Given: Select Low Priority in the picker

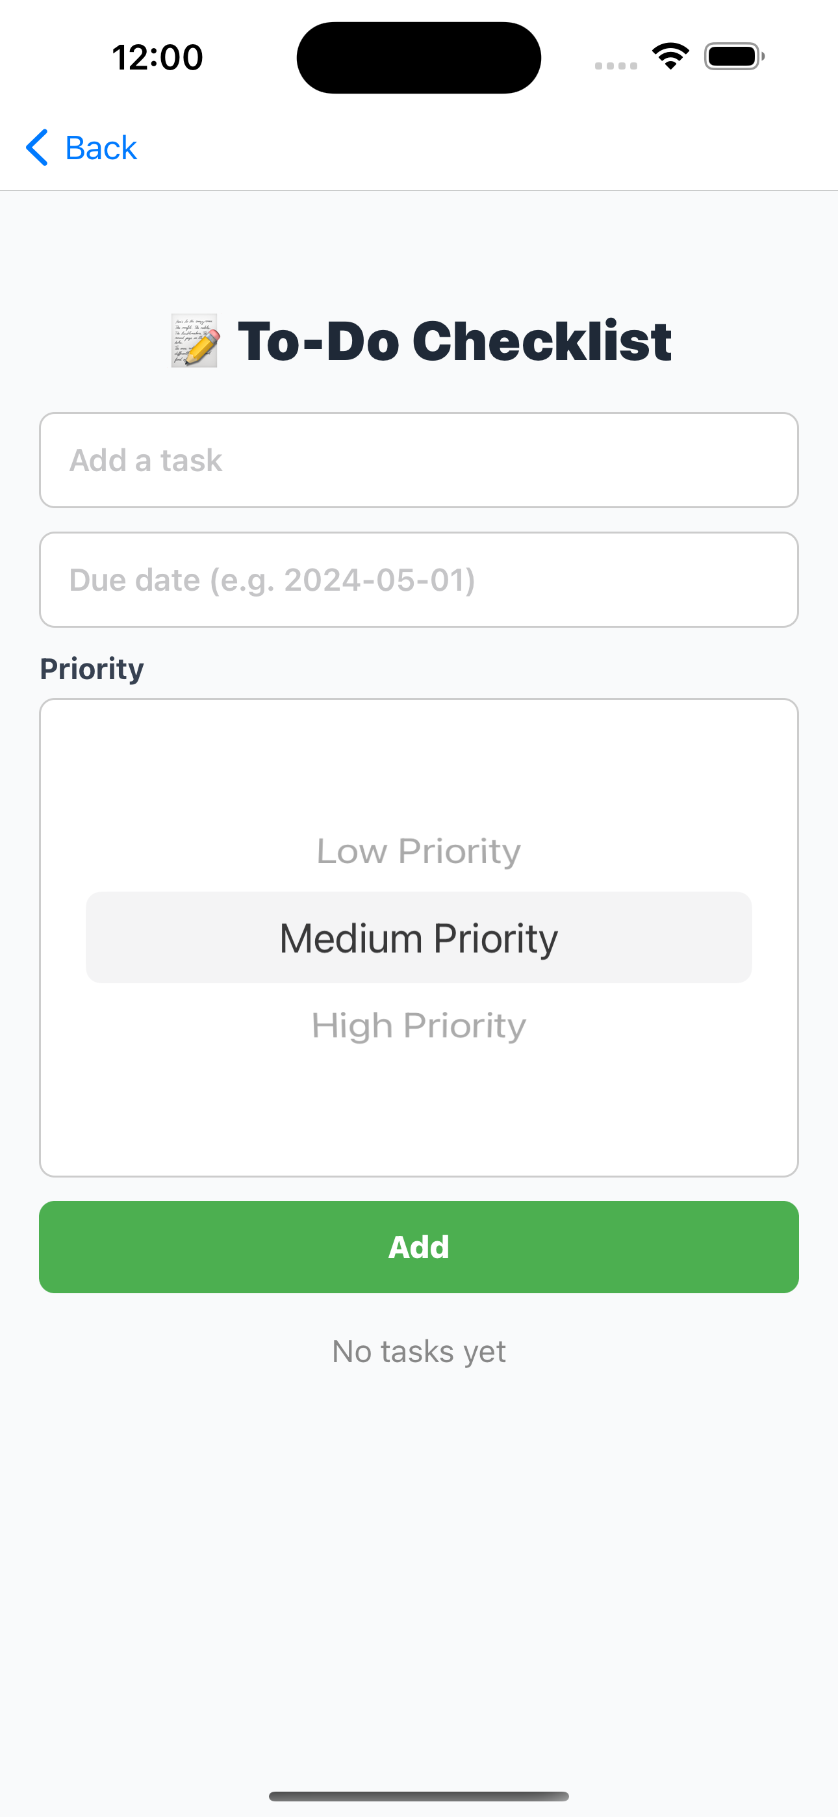Looking at the screenshot, I should pos(419,851).
